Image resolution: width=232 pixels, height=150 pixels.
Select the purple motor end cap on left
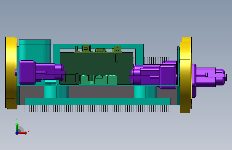[x=27, y=72]
